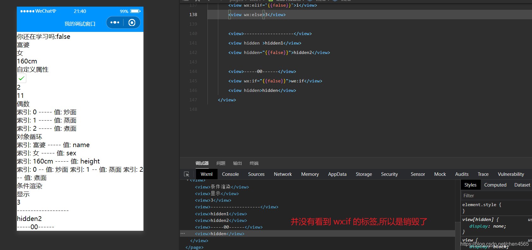Click the hidden1 code on line 141
Image resolution: width=532 pixels, height=250 pixels.
(274, 43)
